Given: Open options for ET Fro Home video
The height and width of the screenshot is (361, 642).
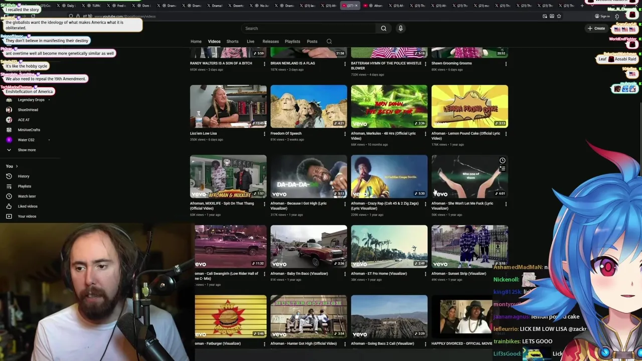Looking at the screenshot, I should coord(425,274).
